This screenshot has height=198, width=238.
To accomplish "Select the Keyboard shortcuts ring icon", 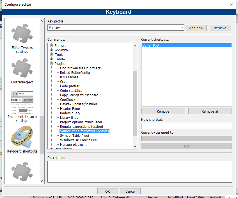I will point(22,137).
